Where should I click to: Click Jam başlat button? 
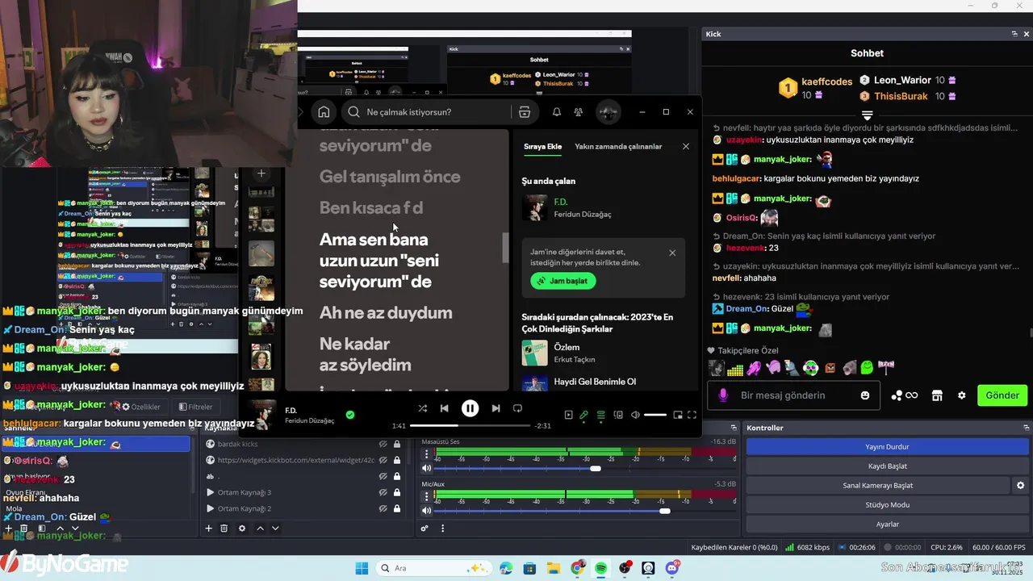[563, 281]
